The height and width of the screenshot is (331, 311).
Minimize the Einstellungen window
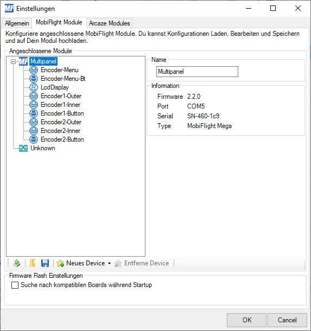(x=249, y=8)
